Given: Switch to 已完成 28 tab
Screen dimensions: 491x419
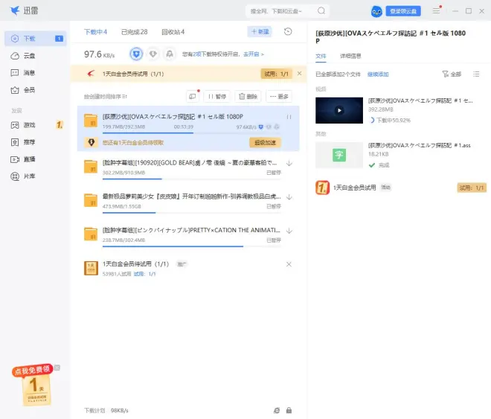Looking at the screenshot, I should point(134,32).
